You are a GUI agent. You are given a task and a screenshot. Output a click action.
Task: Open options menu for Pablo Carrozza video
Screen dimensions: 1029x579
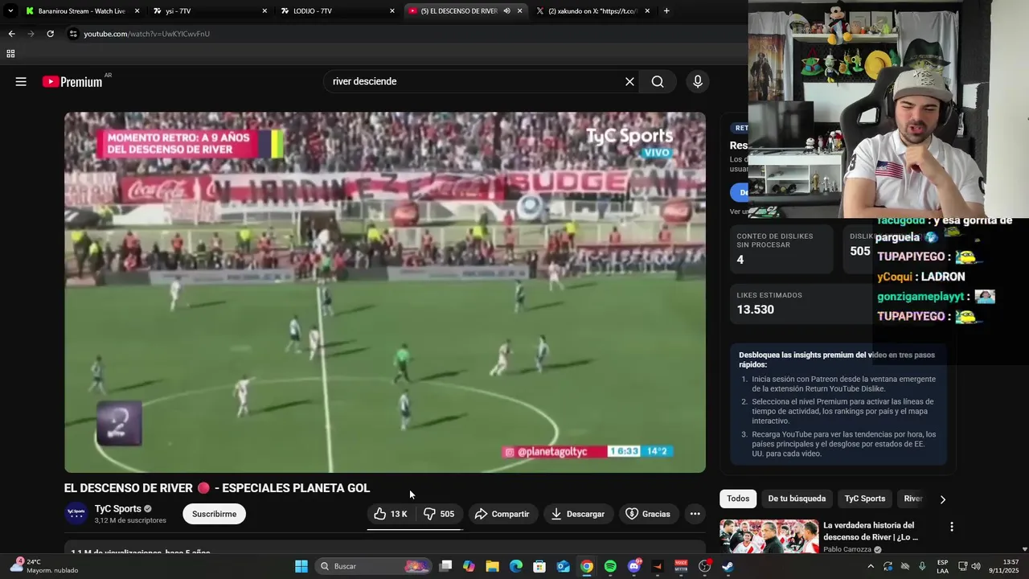pyautogui.click(x=952, y=527)
